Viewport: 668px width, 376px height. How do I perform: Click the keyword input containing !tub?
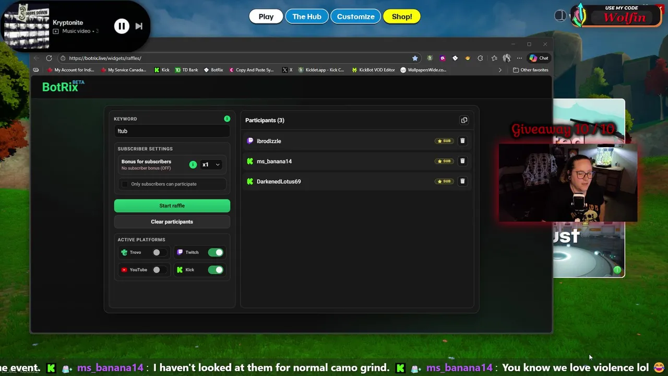pos(172,131)
